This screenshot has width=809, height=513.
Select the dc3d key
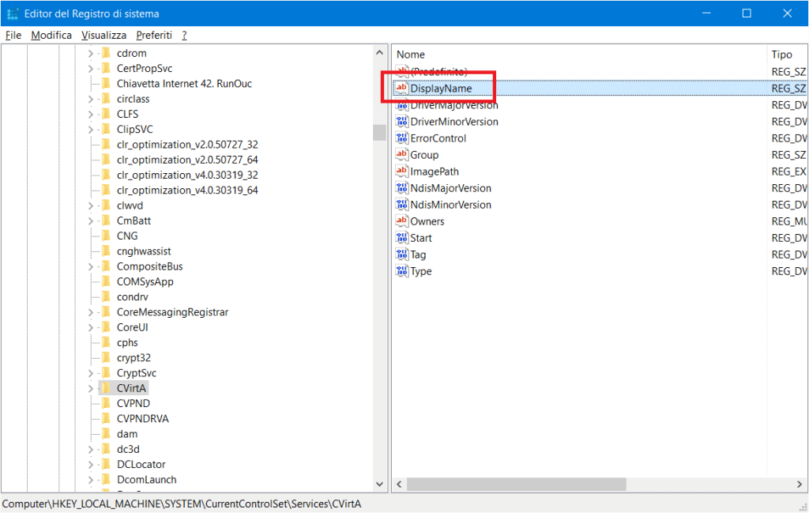(x=128, y=449)
